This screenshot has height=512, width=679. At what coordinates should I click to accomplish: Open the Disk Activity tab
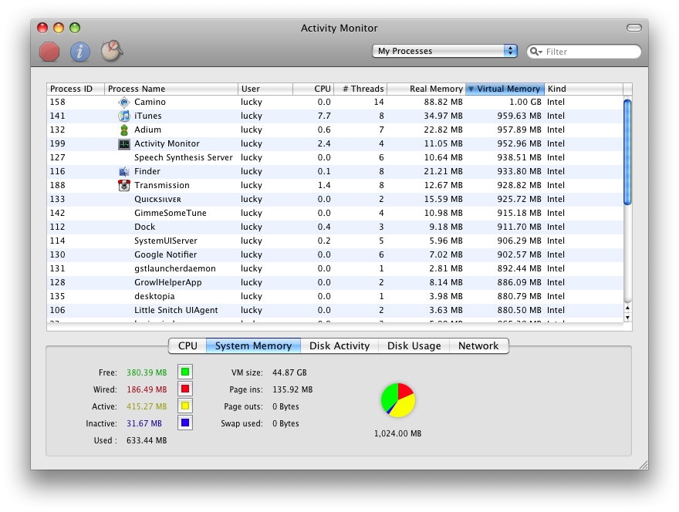click(339, 345)
